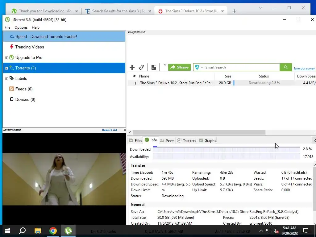This screenshot has width=316, height=237.
Task: Switch to the Info tab
Action: pos(151,140)
